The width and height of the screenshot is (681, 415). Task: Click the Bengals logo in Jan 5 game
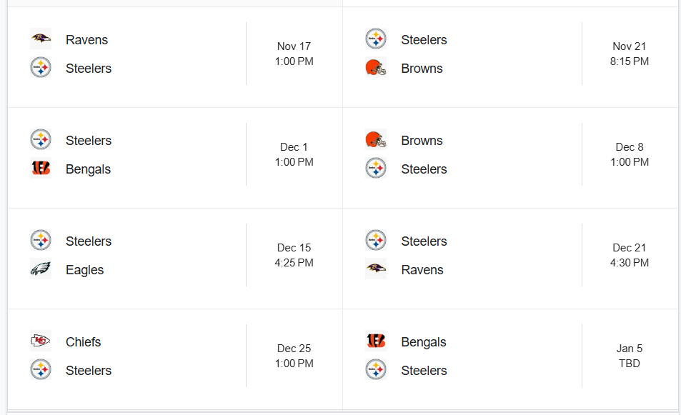(376, 341)
